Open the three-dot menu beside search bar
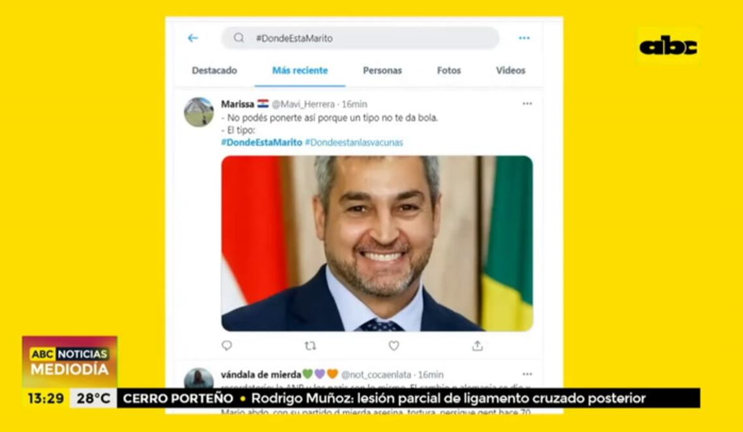The image size is (743, 432). pos(524,38)
